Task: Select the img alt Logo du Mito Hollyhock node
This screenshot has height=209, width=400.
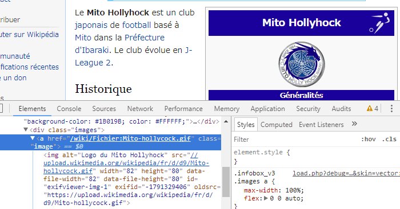Action: coord(131,179)
